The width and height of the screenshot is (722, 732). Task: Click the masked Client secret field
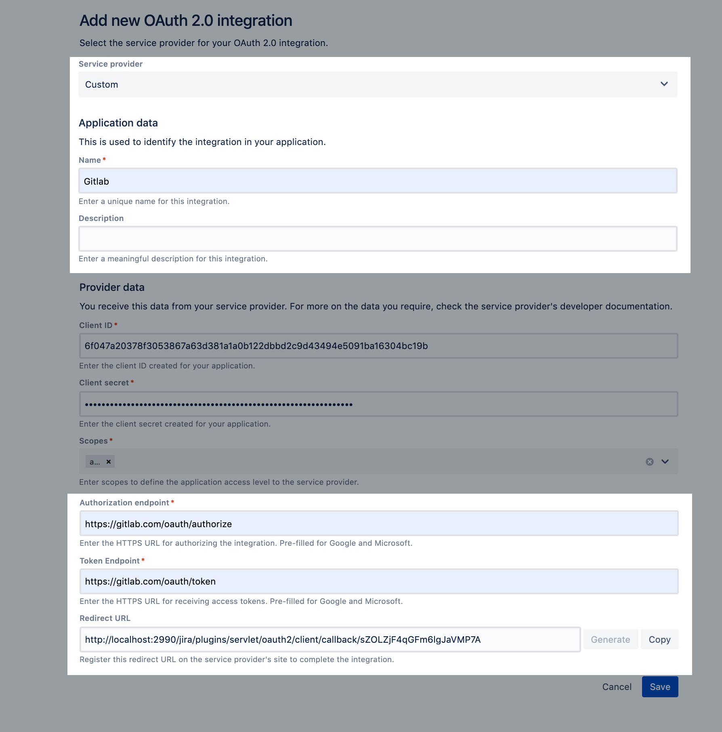(x=378, y=404)
